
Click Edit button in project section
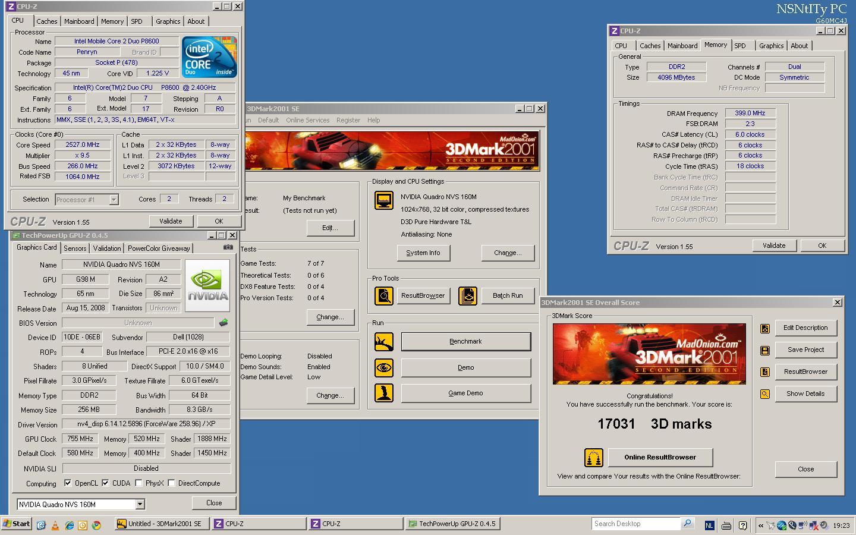coord(331,228)
